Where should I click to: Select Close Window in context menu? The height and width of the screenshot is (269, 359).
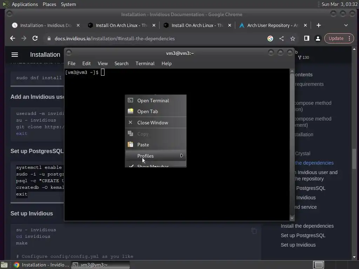[156, 123]
